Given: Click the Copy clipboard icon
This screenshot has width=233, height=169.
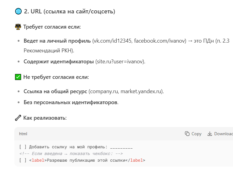Looking at the screenshot, I should tap(187, 134).
